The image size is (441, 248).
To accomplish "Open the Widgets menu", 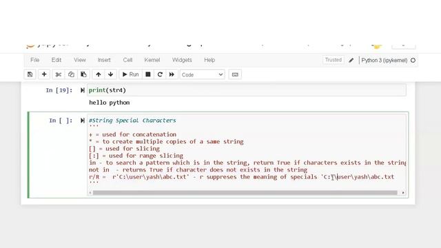I will tap(182, 60).
